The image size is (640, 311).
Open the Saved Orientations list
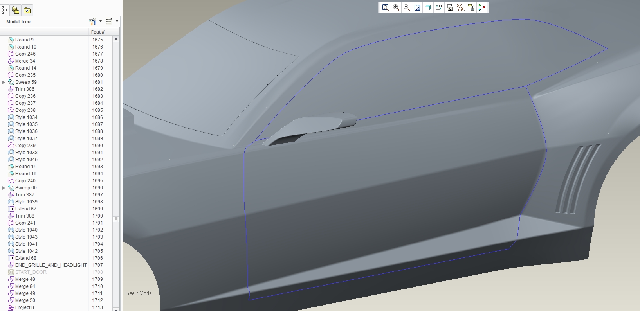click(439, 7)
